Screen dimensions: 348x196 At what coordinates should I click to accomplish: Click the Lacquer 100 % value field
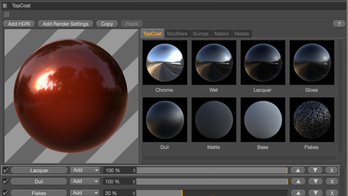click(x=118, y=170)
